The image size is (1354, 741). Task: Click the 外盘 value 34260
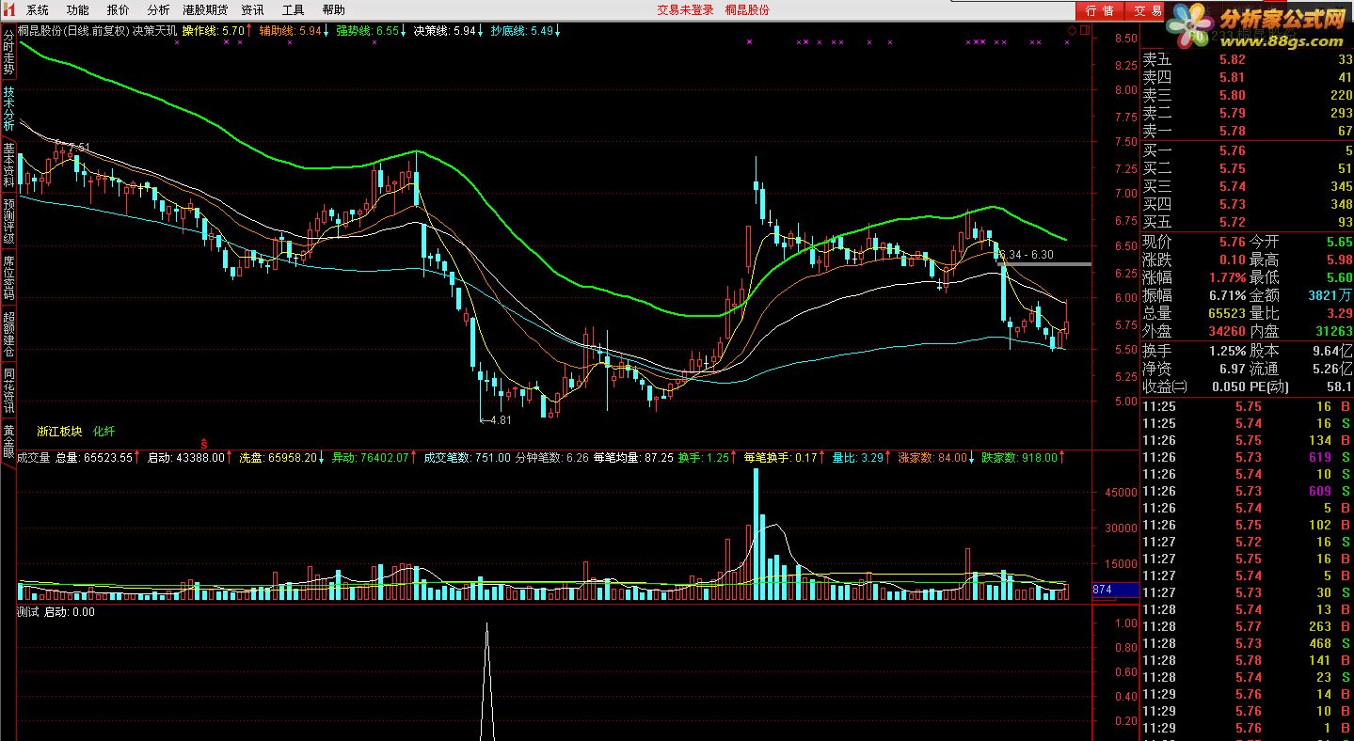(x=1225, y=331)
